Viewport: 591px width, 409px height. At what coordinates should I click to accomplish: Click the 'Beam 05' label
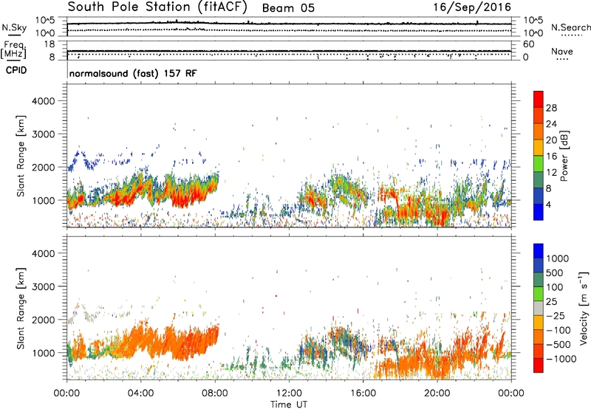pos(288,8)
